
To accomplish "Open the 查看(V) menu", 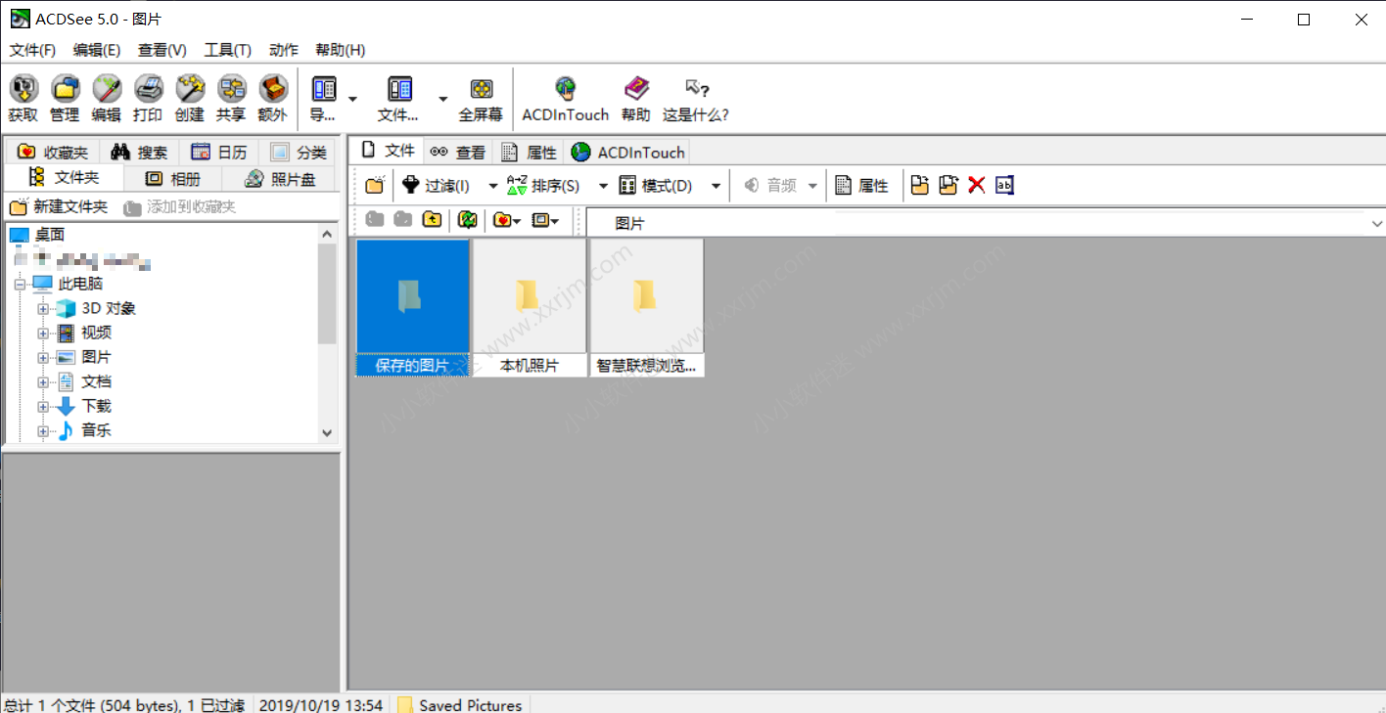I will point(162,50).
